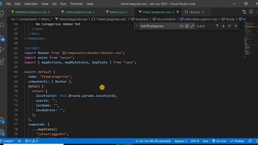Jump to previous match in find widget
This screenshot has width=258, height=145.
(x=217, y=26)
